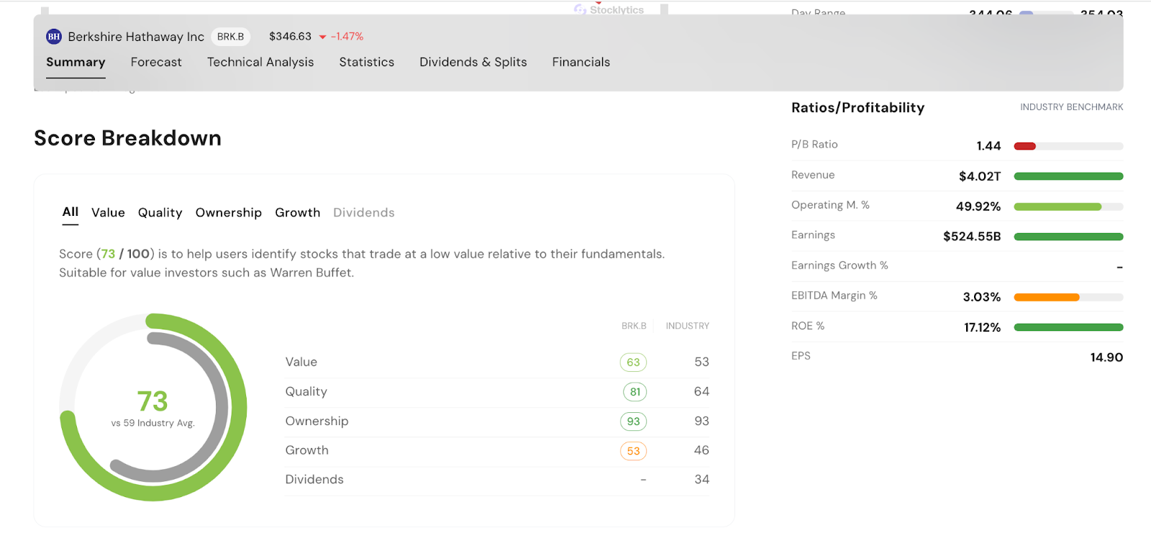Click the Growth score badge 53

633,451
